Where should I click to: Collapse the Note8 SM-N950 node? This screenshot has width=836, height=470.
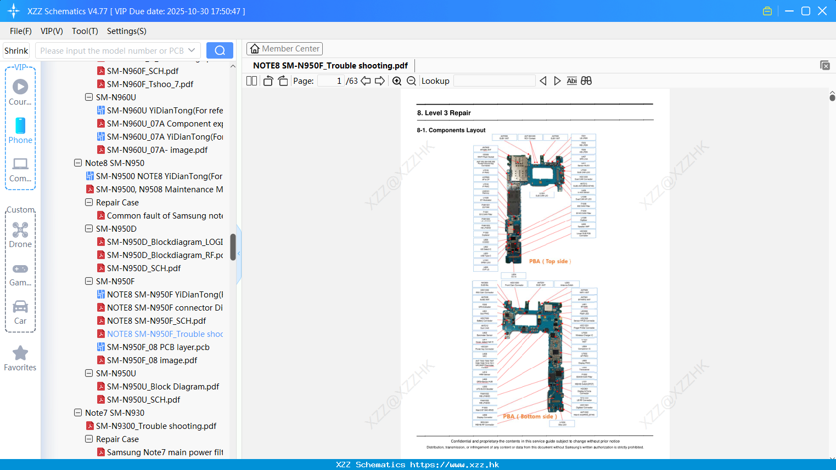[78, 163]
